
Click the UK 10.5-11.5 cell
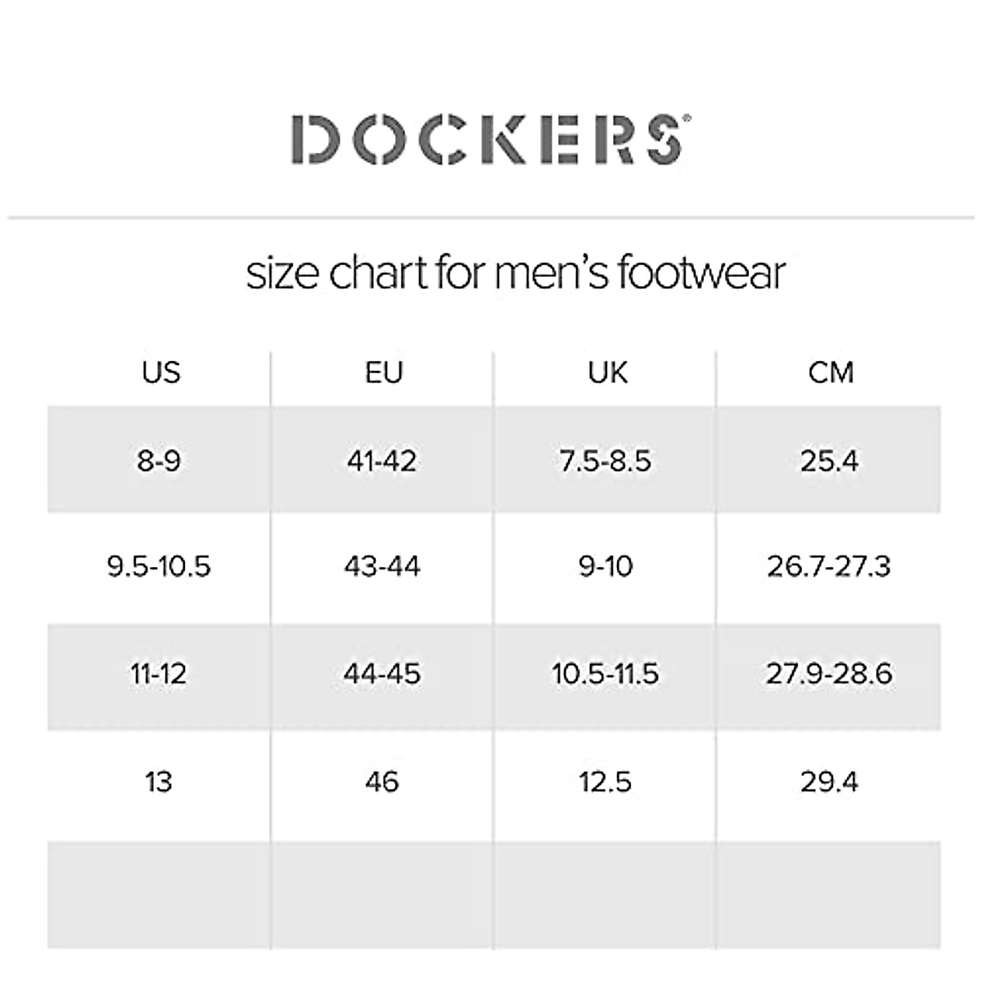click(x=606, y=674)
